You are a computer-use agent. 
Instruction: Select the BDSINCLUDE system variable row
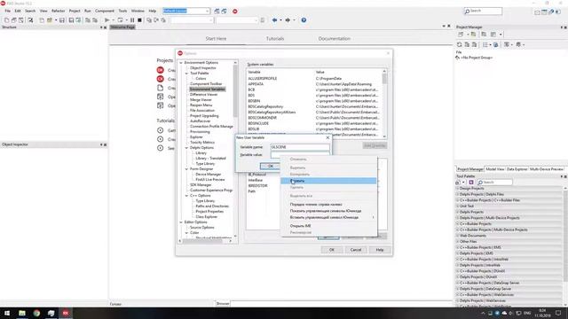314,123
